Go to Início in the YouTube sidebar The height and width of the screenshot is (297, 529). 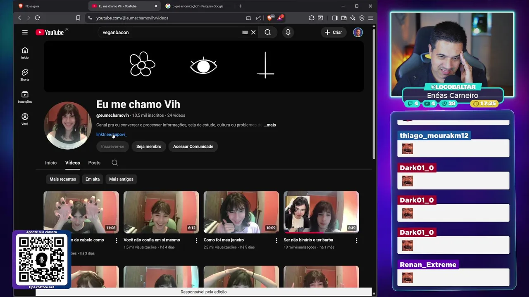(25, 53)
